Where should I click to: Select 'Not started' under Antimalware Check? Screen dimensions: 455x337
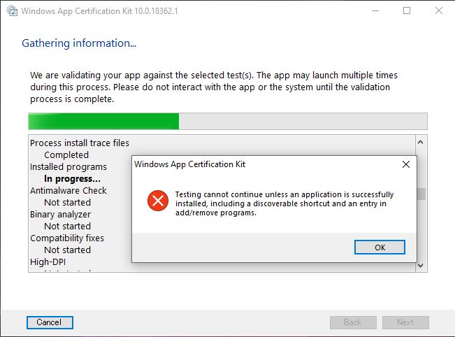coord(67,203)
